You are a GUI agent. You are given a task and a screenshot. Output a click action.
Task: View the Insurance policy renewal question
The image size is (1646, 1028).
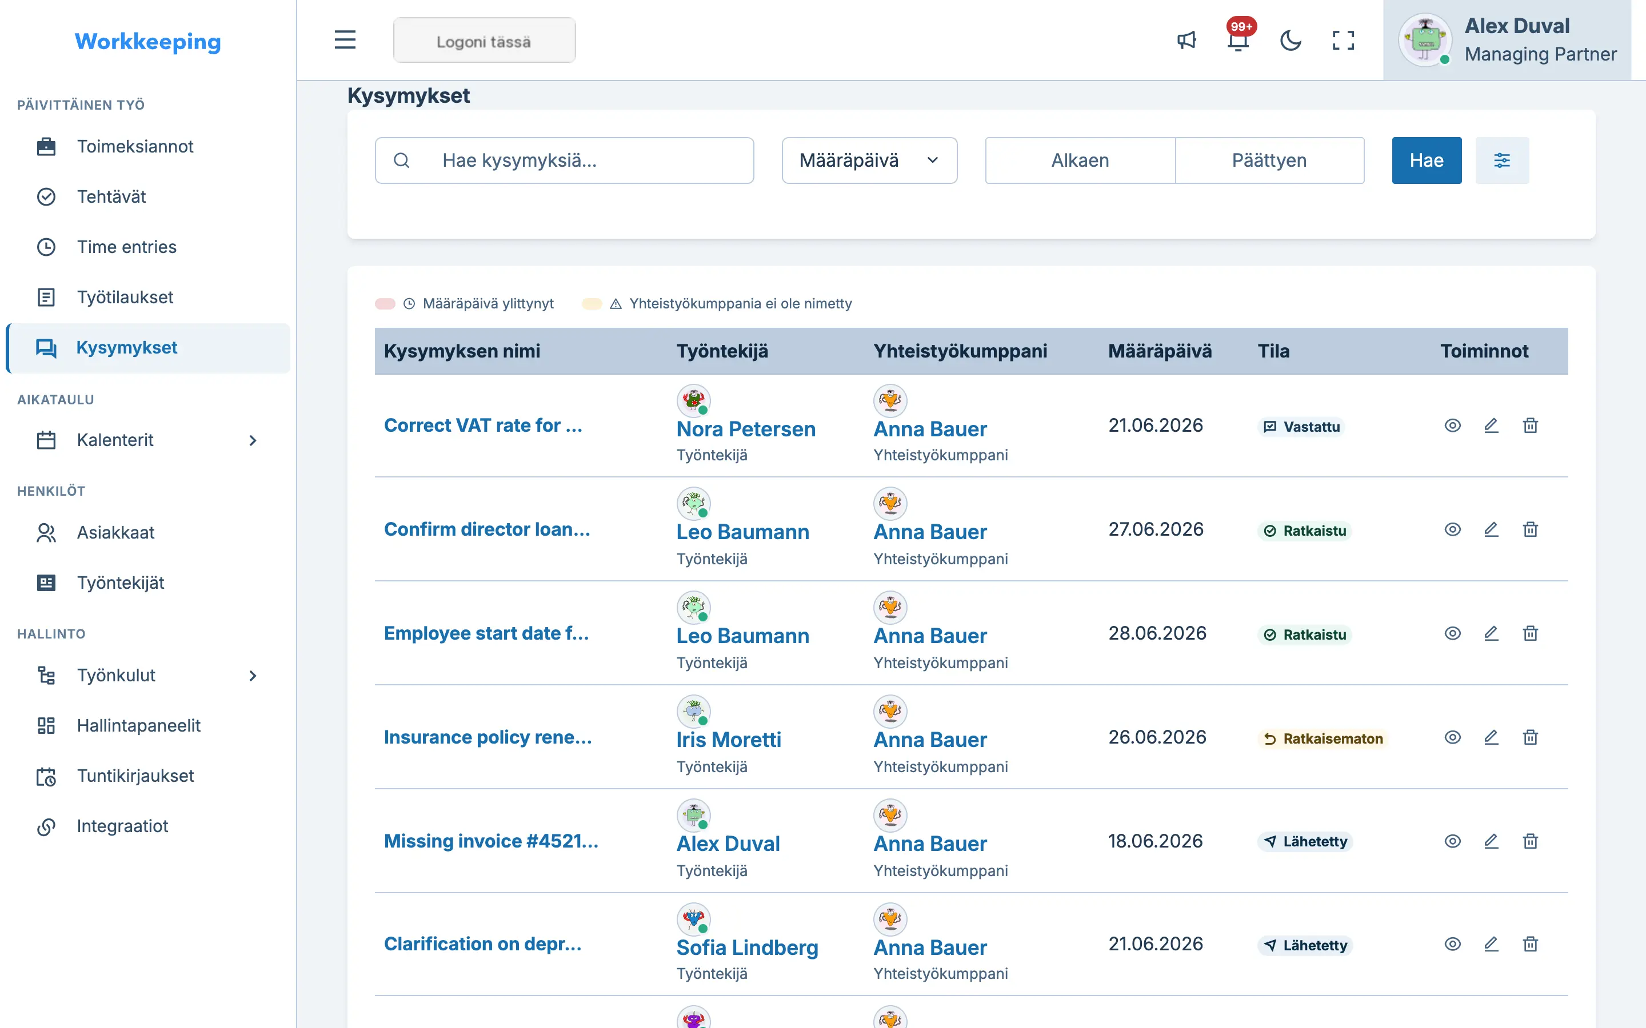tap(1452, 738)
